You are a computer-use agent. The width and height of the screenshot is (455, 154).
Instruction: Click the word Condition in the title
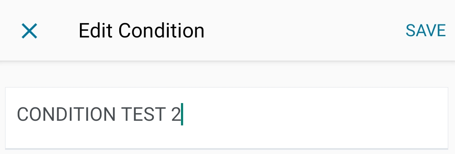162,31
